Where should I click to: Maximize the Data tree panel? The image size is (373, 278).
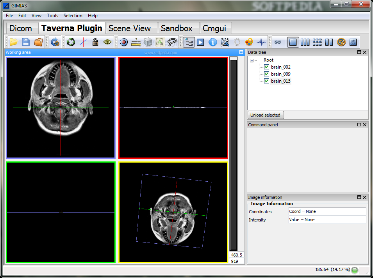[x=359, y=52]
